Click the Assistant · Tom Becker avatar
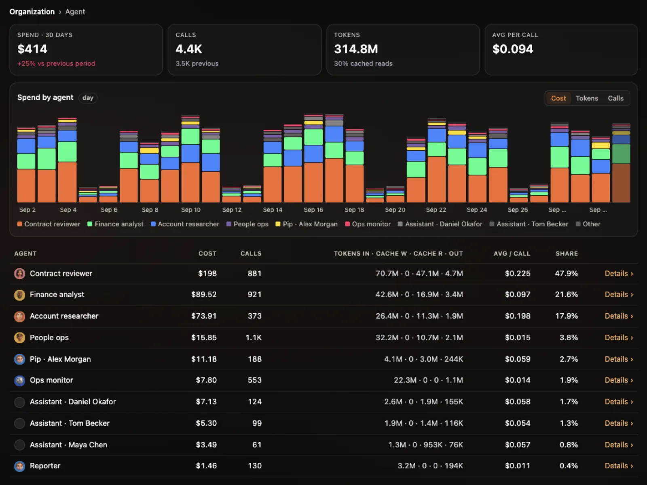The width and height of the screenshot is (647, 485). click(x=19, y=424)
